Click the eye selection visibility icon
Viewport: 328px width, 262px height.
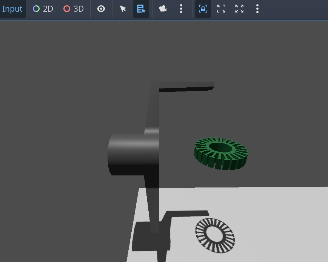pyautogui.click(x=101, y=9)
